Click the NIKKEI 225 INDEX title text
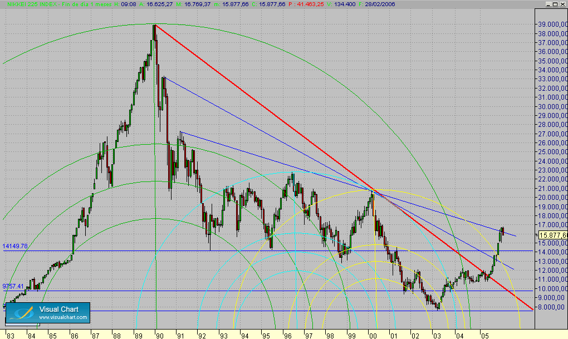Screen dimensions: 568x339 click(x=32, y=4)
